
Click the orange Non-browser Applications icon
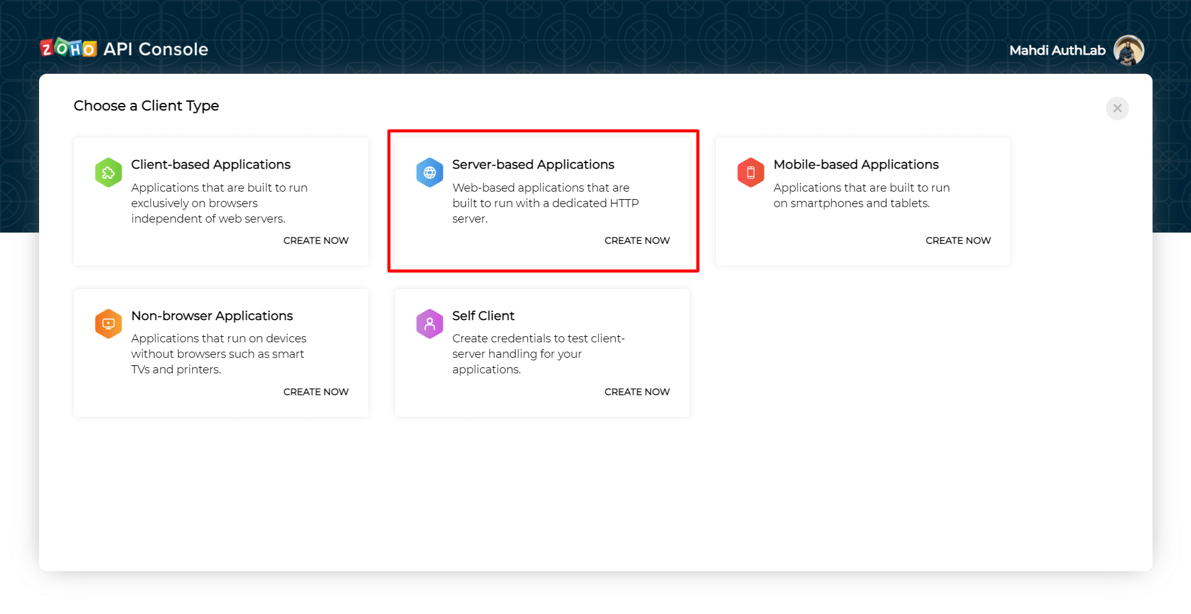tap(109, 324)
